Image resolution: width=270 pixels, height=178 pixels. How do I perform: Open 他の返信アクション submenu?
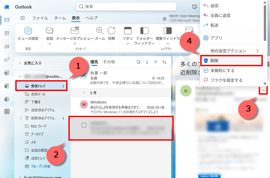coord(231,51)
